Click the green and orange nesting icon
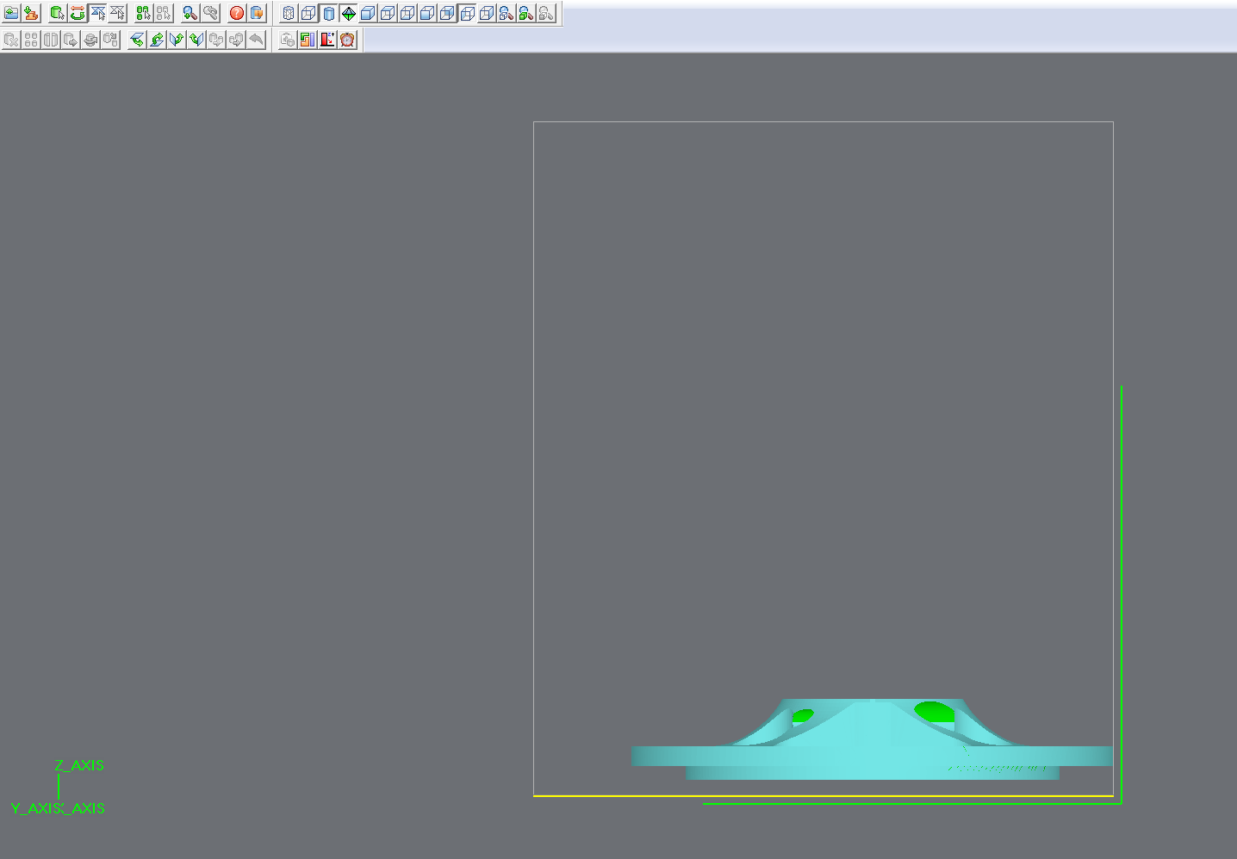 pyautogui.click(x=308, y=40)
